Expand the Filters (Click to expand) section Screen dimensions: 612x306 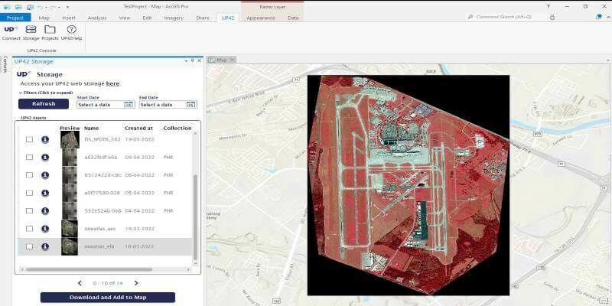click(46, 93)
